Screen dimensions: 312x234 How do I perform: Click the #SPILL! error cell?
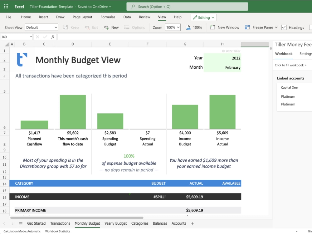coord(148,197)
